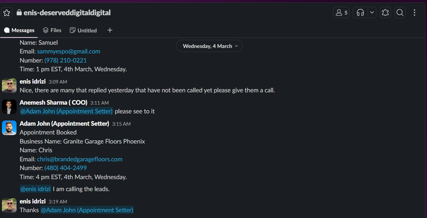Image resolution: width=427 pixels, height=218 pixels.
Task: Open chris@brandedgaragefloors.com email link
Action: tap(80, 159)
